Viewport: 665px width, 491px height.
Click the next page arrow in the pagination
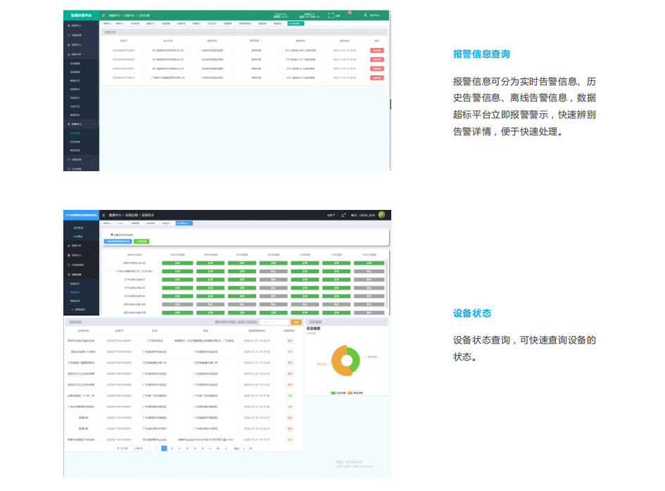(x=226, y=448)
